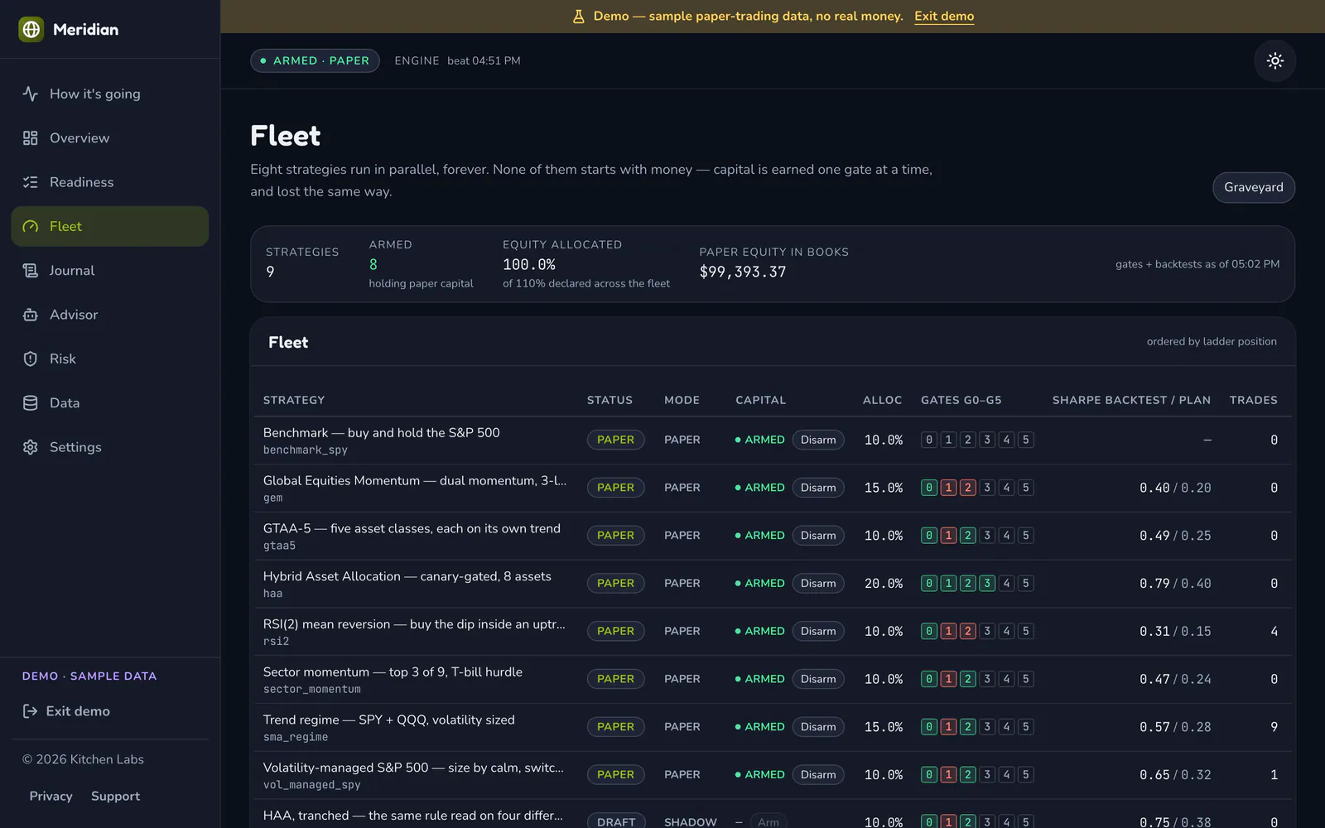The image size is (1325, 828).
Task: Open the Readiness page
Action: point(110,182)
